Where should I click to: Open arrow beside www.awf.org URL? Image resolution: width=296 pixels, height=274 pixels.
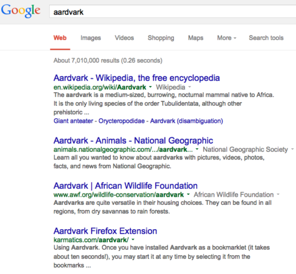188,194
